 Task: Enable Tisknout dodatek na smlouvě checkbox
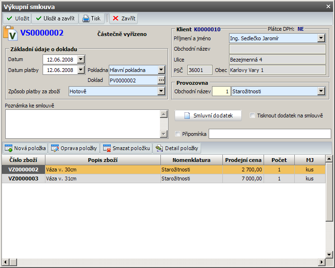[253, 116]
